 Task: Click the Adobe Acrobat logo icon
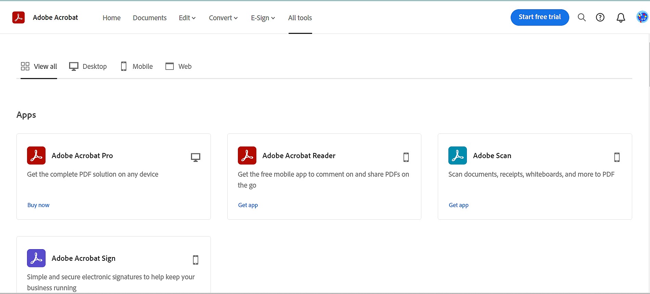(18, 17)
